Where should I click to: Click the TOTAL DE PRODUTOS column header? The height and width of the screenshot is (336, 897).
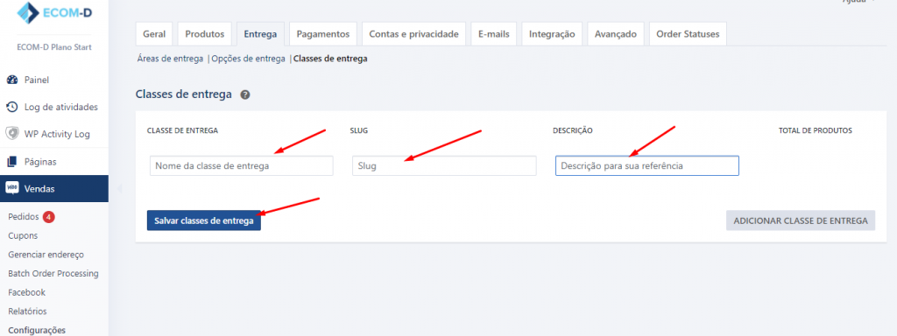pos(816,131)
